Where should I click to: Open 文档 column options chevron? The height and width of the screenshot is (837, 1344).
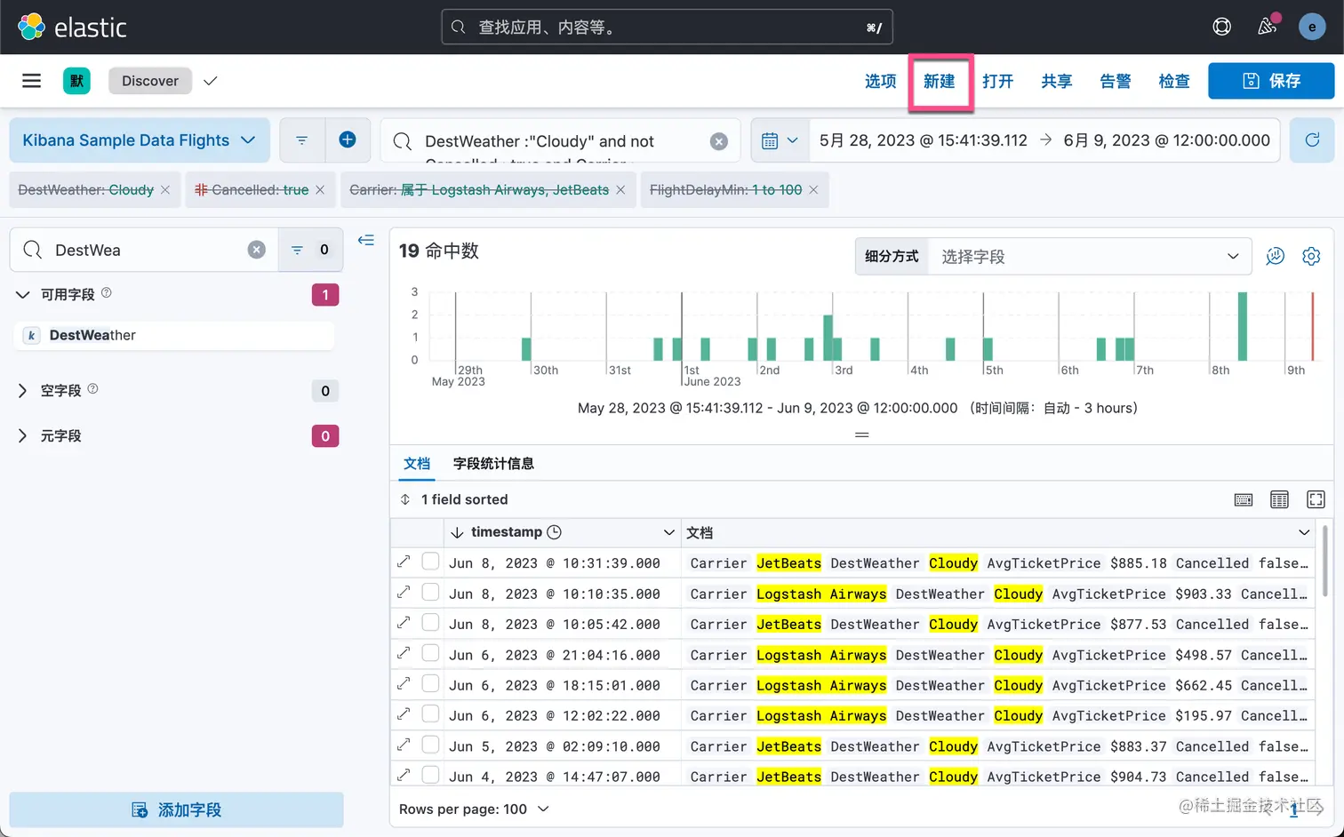click(1304, 532)
